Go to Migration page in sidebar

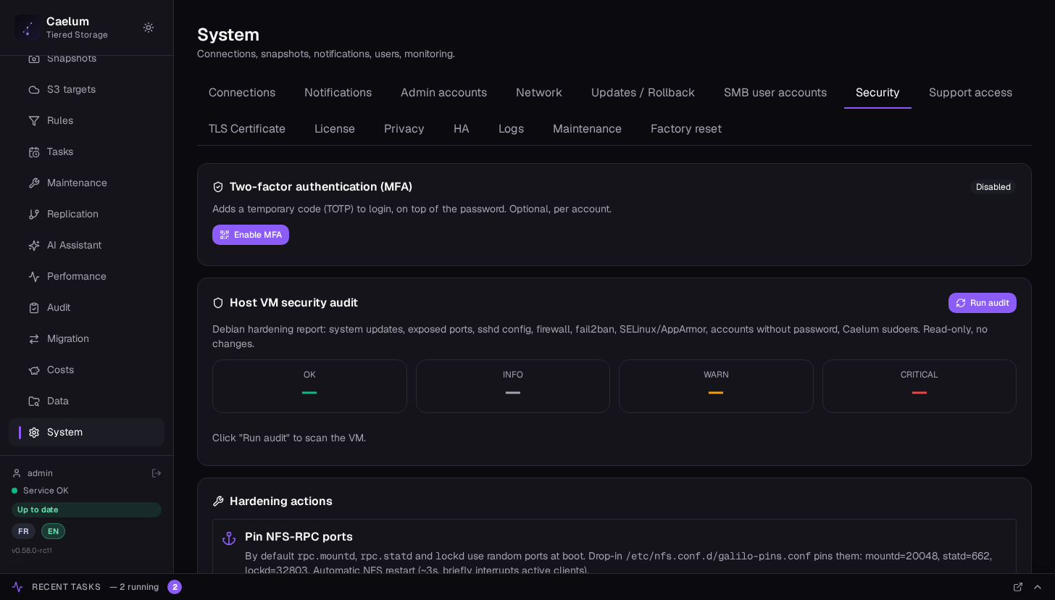(x=86, y=339)
